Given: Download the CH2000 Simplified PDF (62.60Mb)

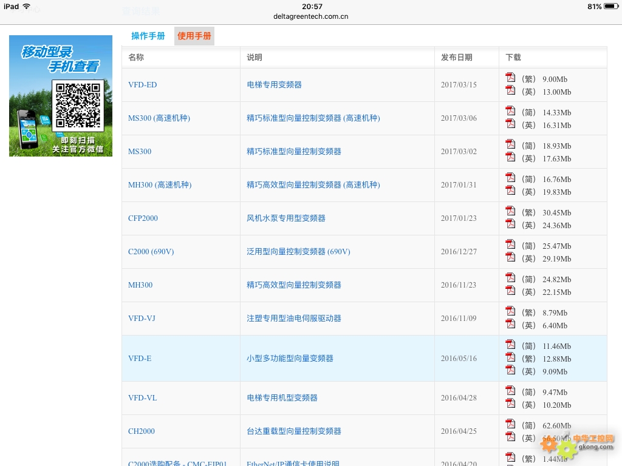Looking at the screenshot, I should coord(510,424).
